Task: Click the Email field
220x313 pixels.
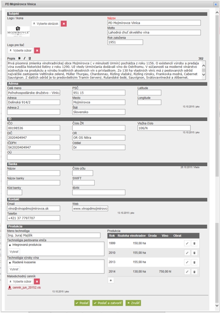Action: tap(34, 209)
